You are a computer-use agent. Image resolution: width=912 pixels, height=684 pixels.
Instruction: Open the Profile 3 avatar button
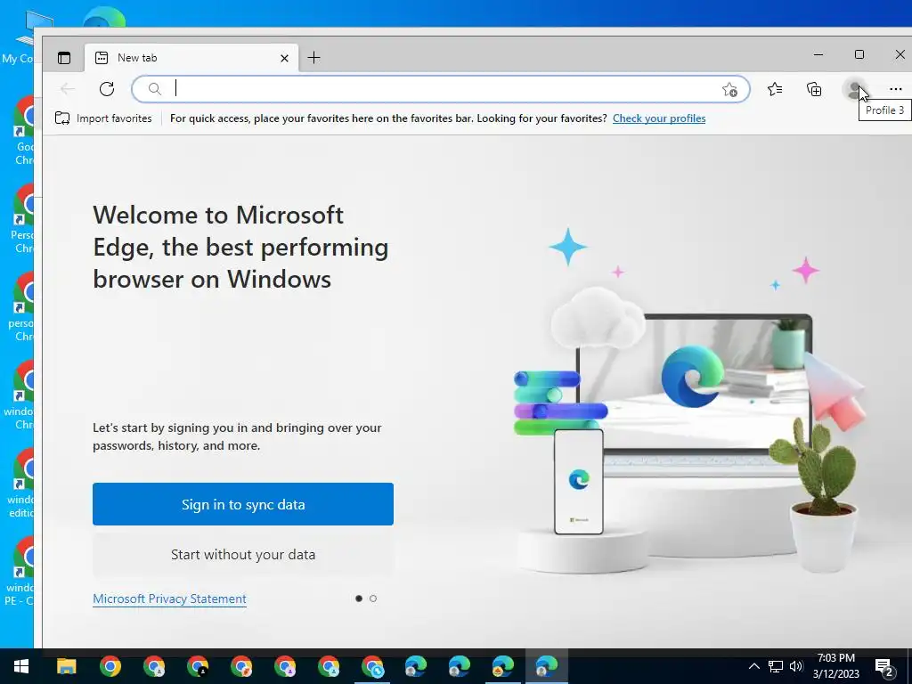(854, 90)
